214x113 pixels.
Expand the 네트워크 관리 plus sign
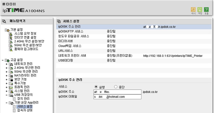point(6,64)
